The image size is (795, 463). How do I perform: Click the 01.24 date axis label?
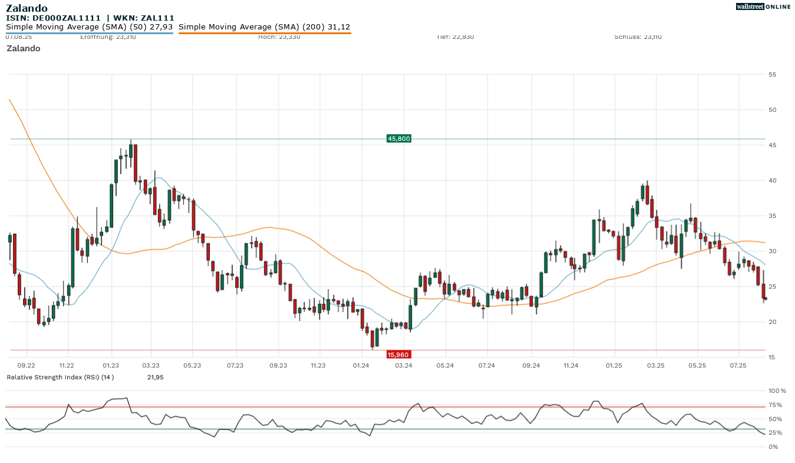361,366
